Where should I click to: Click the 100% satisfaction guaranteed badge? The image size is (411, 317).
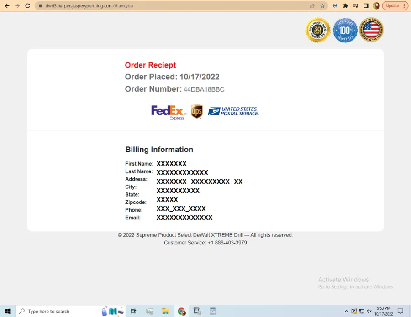point(345,30)
